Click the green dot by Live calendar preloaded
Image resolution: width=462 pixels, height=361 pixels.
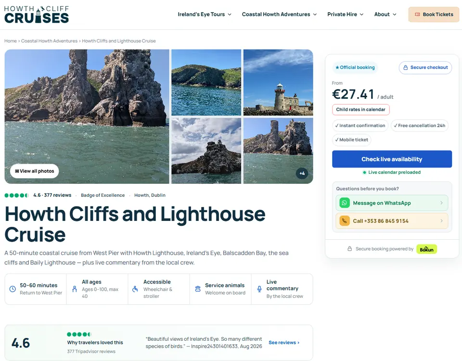[364, 172]
